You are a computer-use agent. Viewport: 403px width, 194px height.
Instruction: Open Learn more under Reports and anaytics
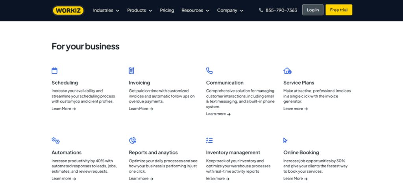click(x=141, y=179)
